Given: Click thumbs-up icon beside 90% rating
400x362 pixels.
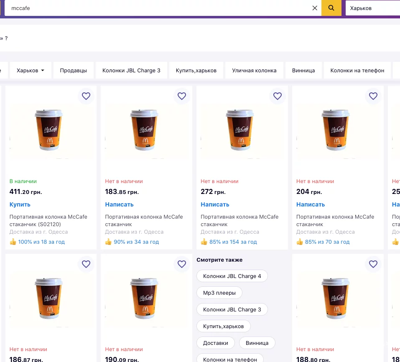Looking at the screenshot, I should [108, 242].
